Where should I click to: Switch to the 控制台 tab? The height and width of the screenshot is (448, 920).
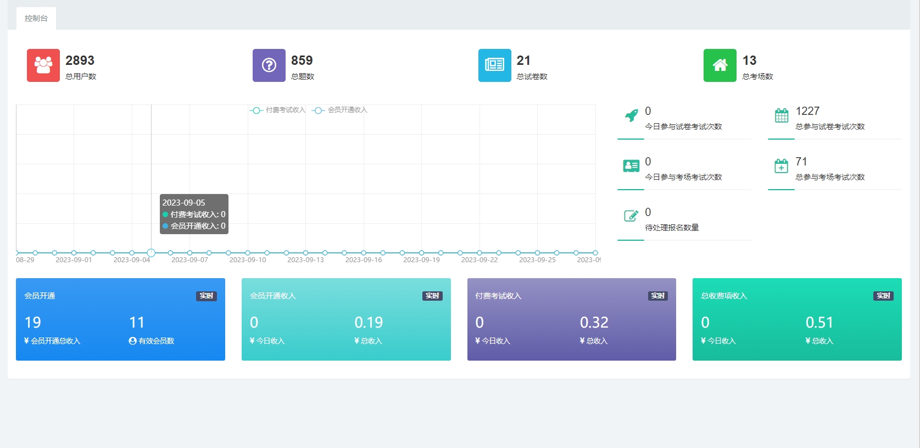click(36, 18)
